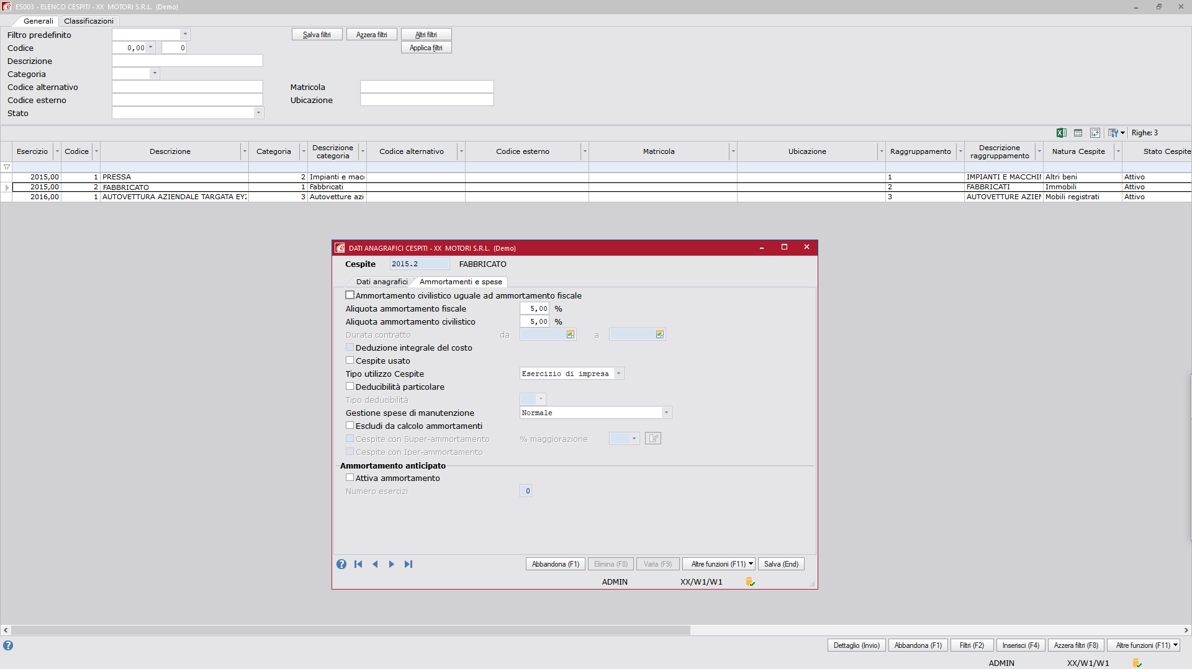
Task: Click Salva (End) in dialog
Action: (x=781, y=564)
